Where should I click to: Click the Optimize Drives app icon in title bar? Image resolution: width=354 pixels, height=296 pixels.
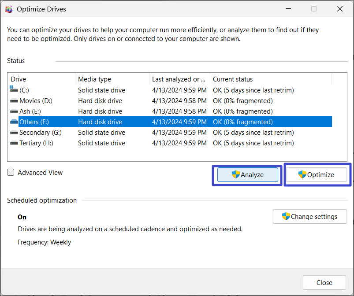click(x=9, y=9)
